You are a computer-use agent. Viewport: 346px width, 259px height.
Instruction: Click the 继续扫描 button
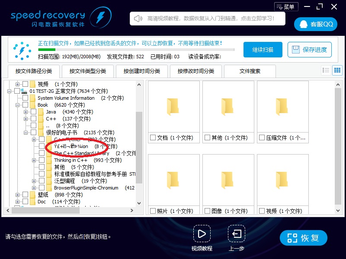[x=263, y=50]
